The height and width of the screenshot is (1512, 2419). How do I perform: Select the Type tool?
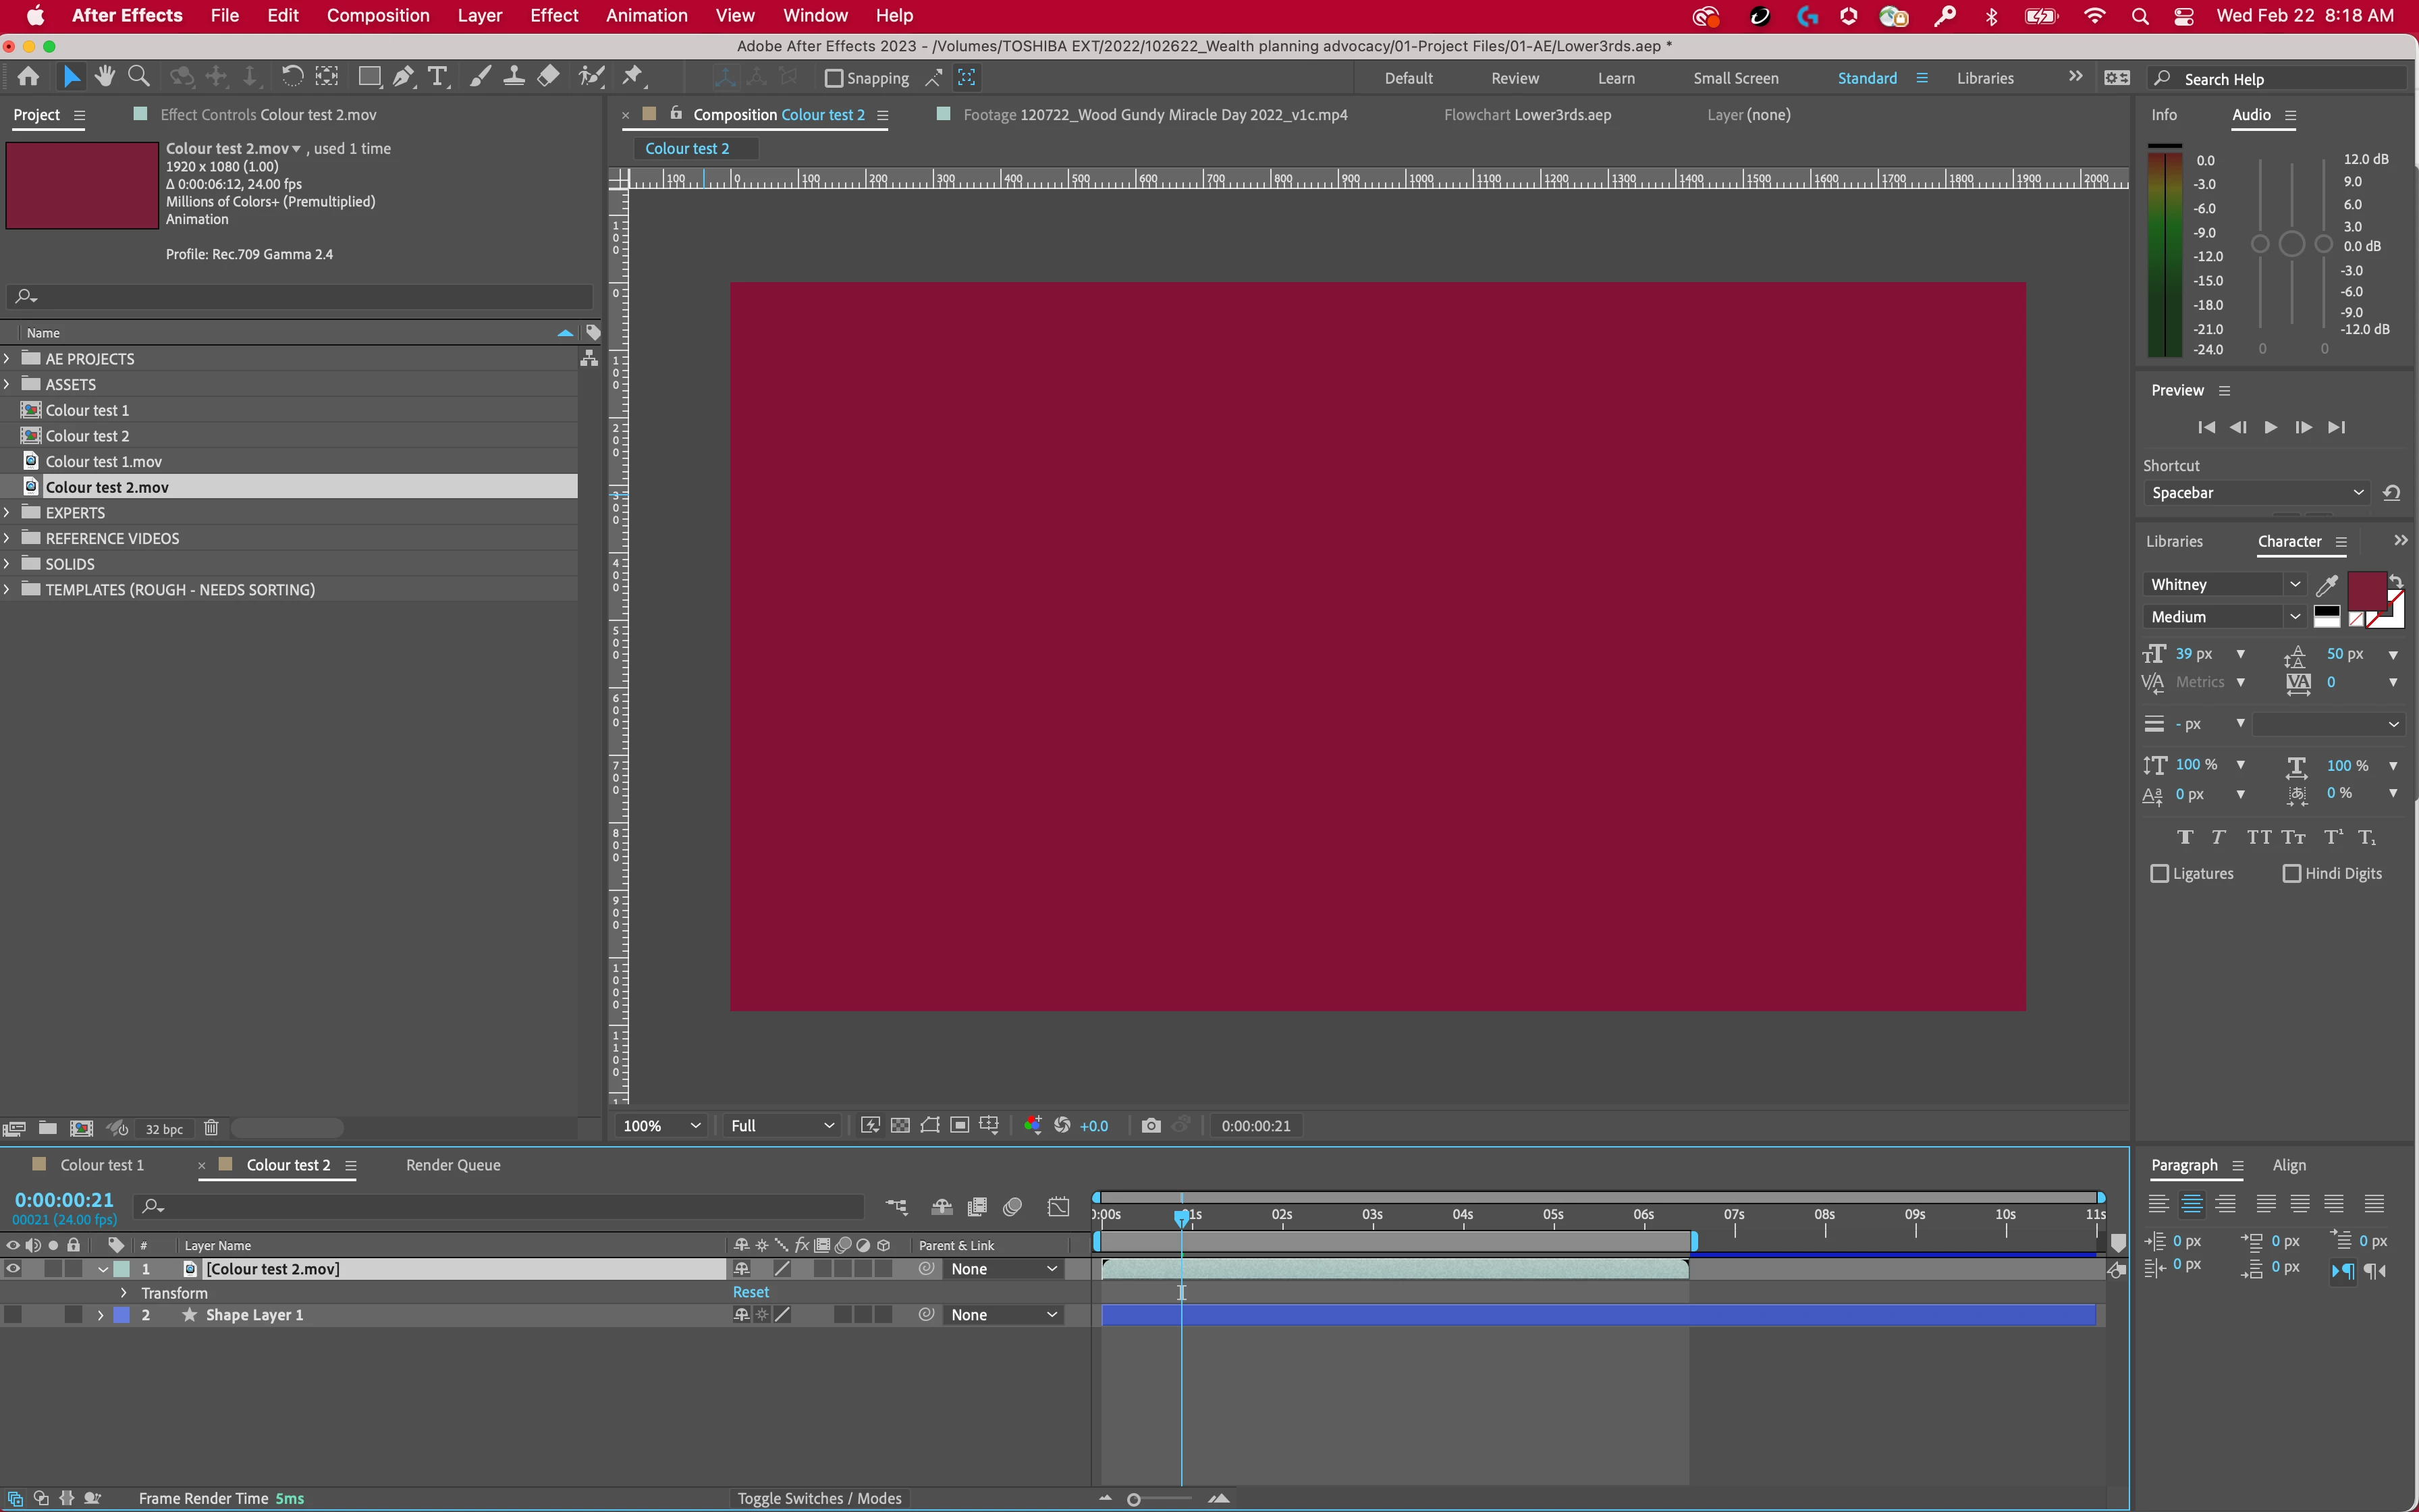click(437, 77)
